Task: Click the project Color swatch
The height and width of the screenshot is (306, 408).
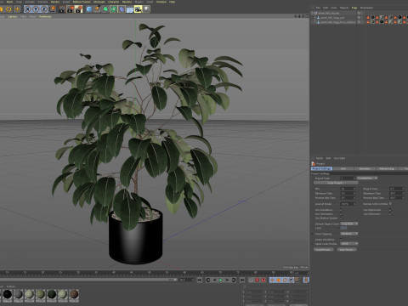Action: (343, 228)
